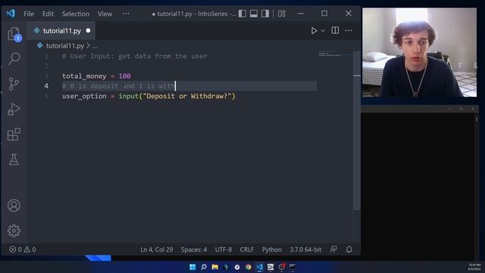Click the user_option variable on line 5

tap(84, 96)
